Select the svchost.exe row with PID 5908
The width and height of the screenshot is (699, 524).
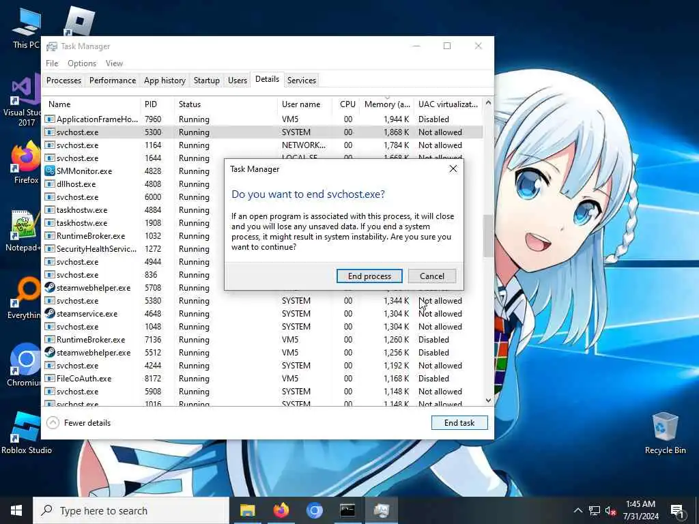point(263,391)
